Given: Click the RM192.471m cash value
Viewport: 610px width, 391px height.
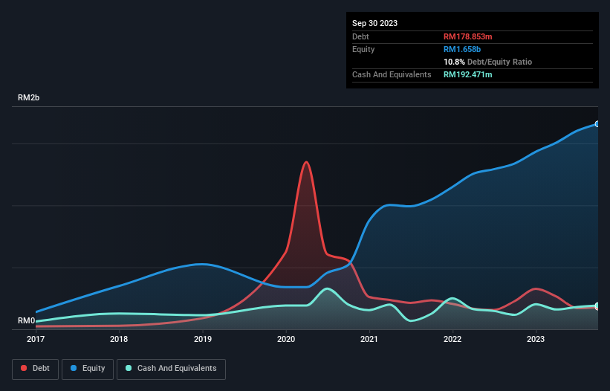Looking at the screenshot, I should coord(467,74).
